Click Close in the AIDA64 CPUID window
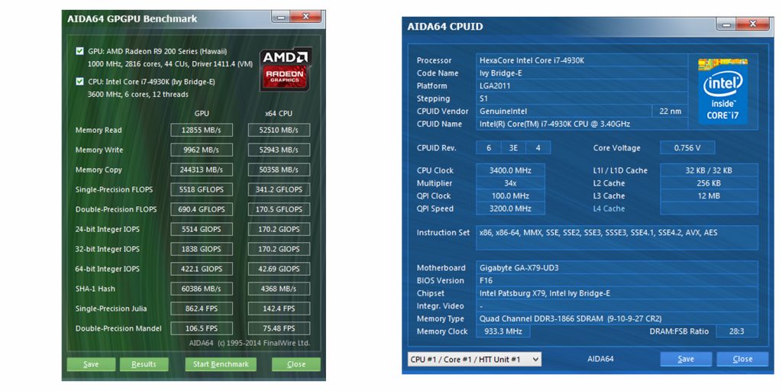This screenshot has height=391, width=782. click(x=742, y=359)
